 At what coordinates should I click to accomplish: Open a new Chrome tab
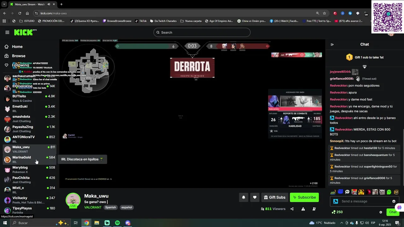[x=61, y=4]
